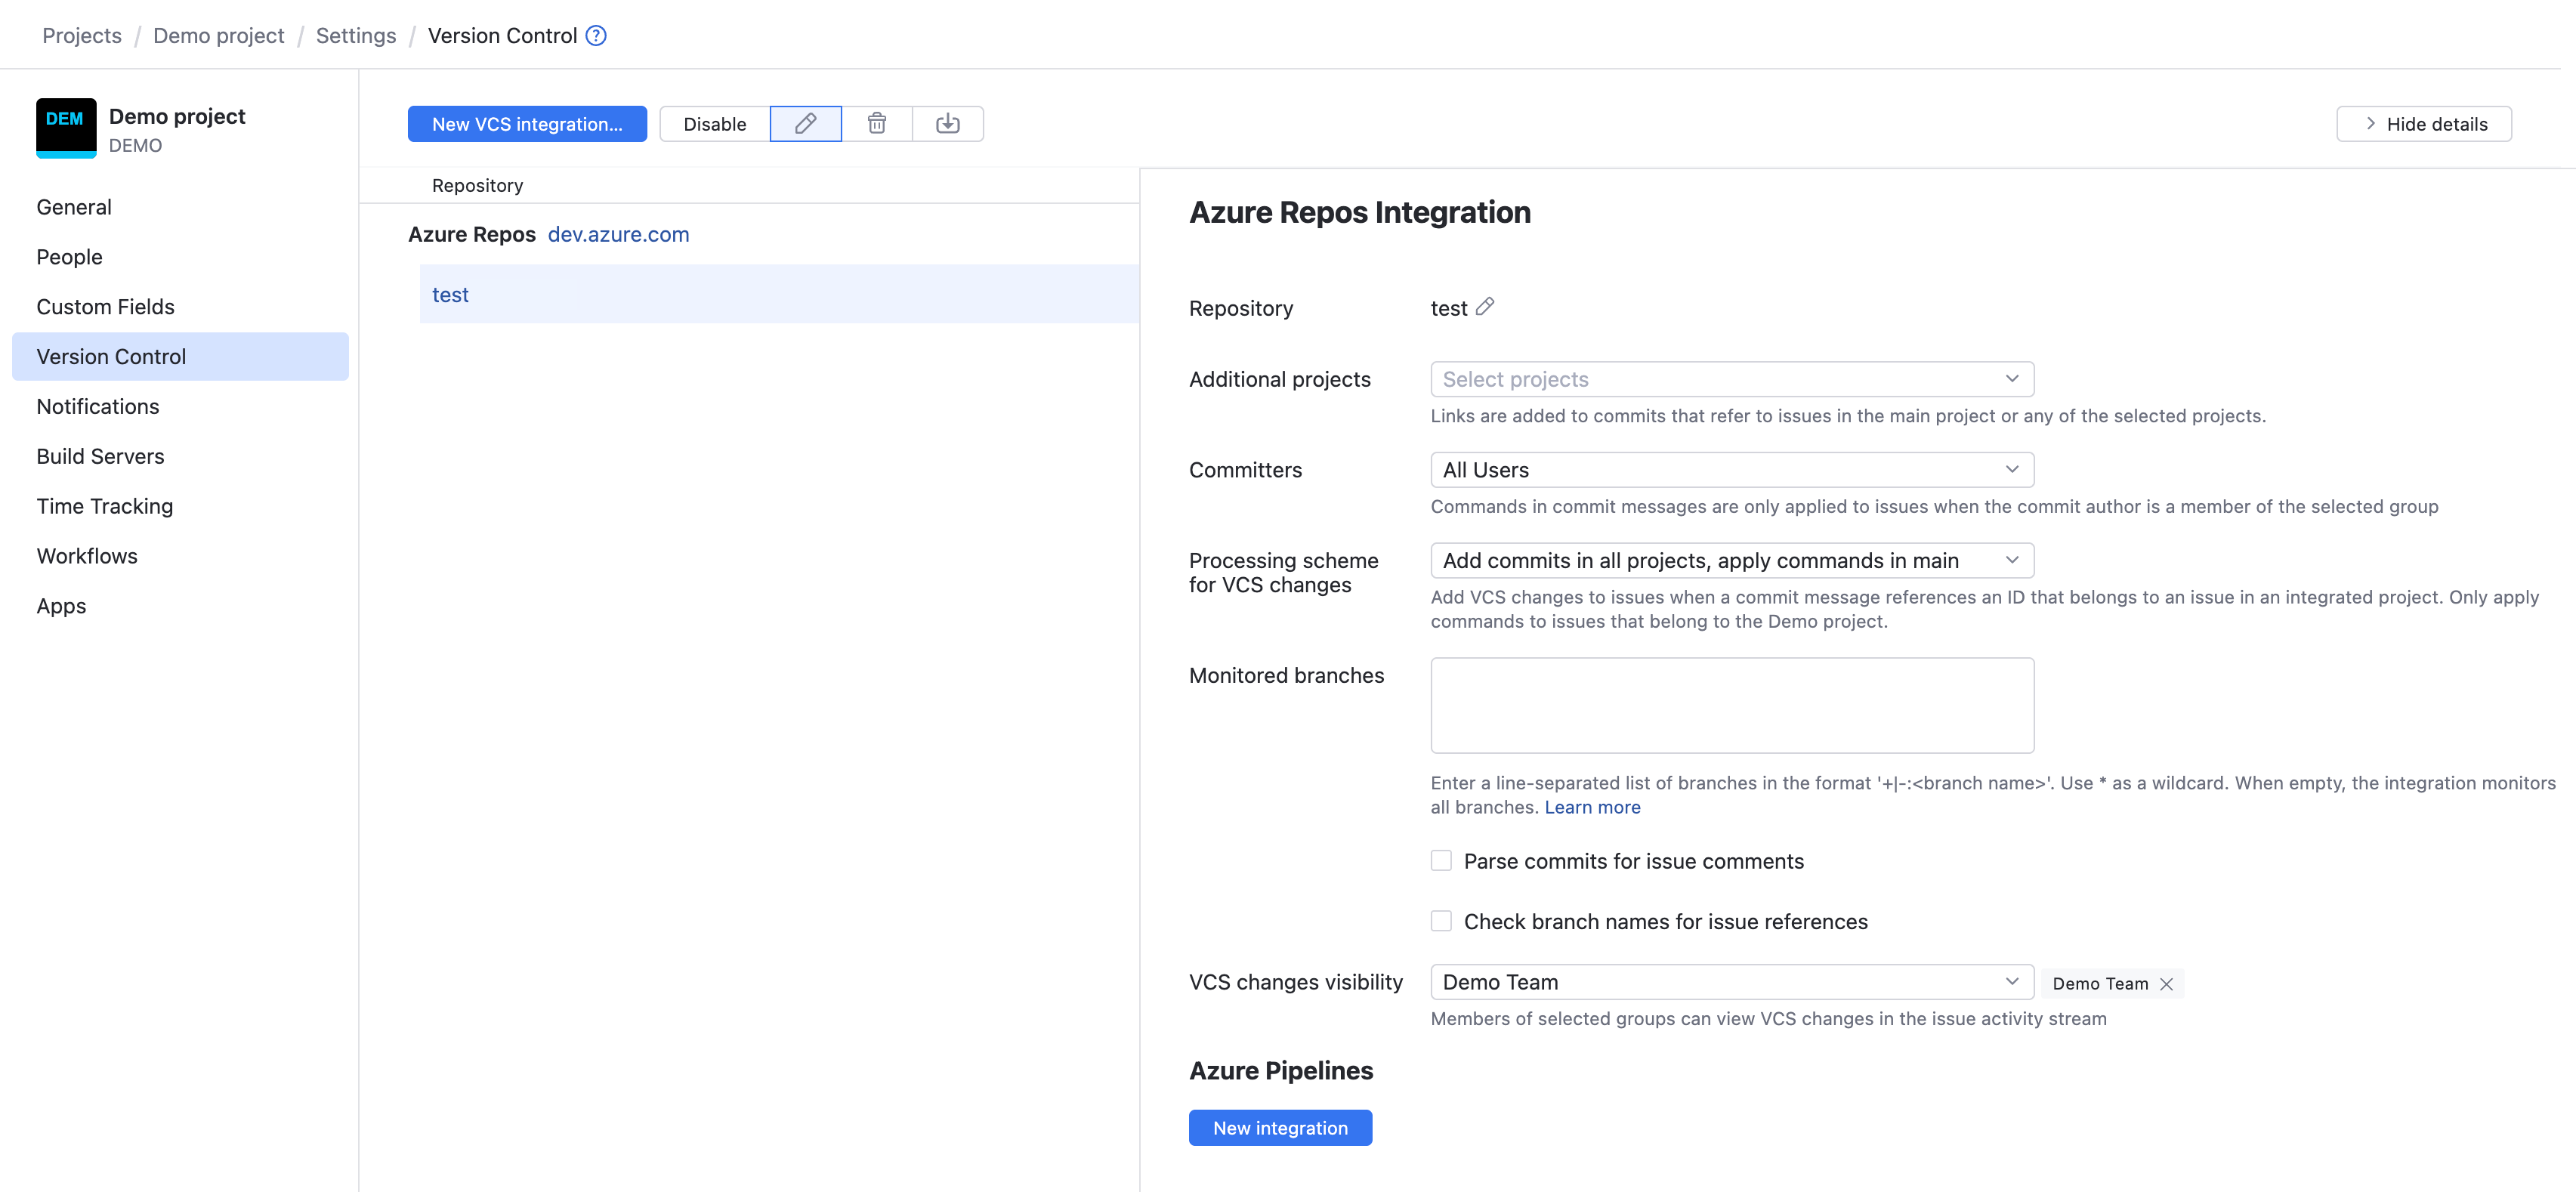Select Version Control in sidebar
The image size is (2576, 1192).
click(x=180, y=357)
